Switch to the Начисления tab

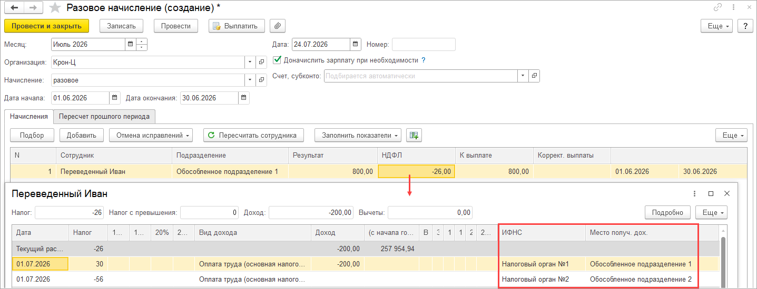[29, 116]
